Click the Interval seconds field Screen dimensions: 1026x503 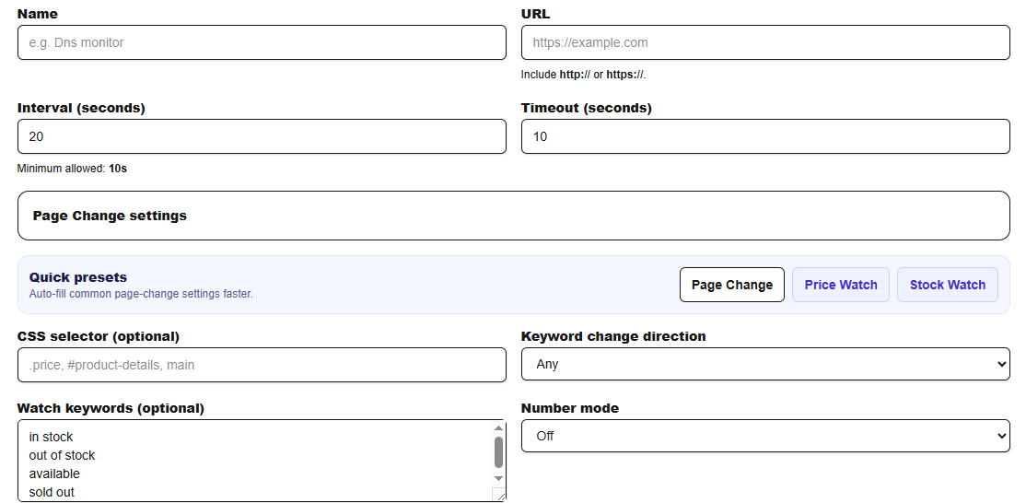(262, 136)
